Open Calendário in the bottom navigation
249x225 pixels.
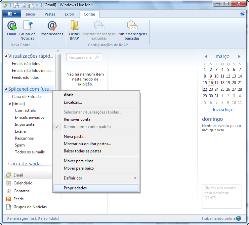tap(23, 183)
